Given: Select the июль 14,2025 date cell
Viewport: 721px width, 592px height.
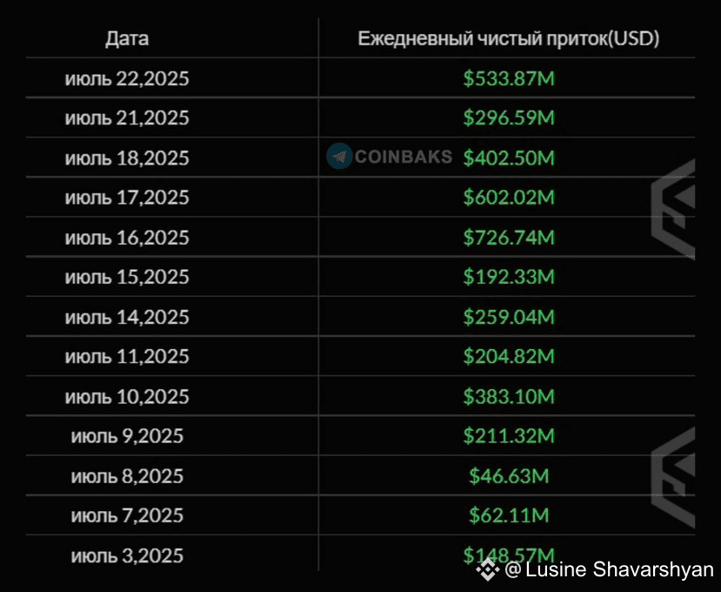Looking at the screenshot, I should tap(127, 317).
